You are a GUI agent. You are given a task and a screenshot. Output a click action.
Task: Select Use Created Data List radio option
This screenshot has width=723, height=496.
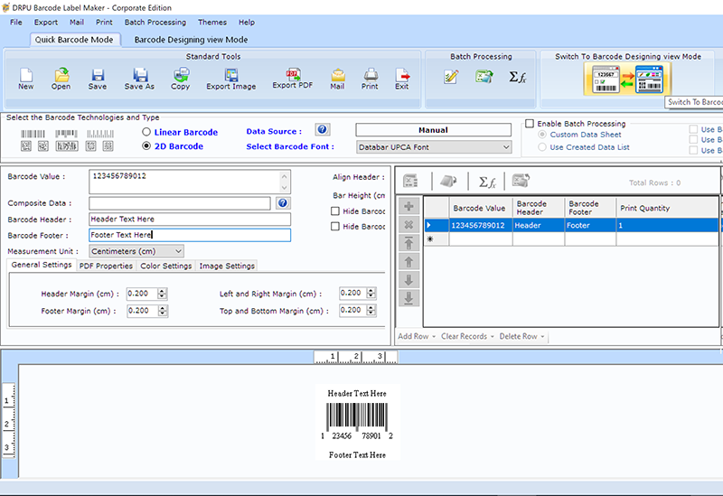(x=542, y=147)
